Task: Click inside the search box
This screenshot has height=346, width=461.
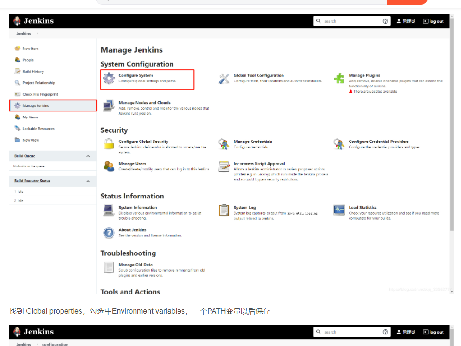Action: click(x=351, y=21)
